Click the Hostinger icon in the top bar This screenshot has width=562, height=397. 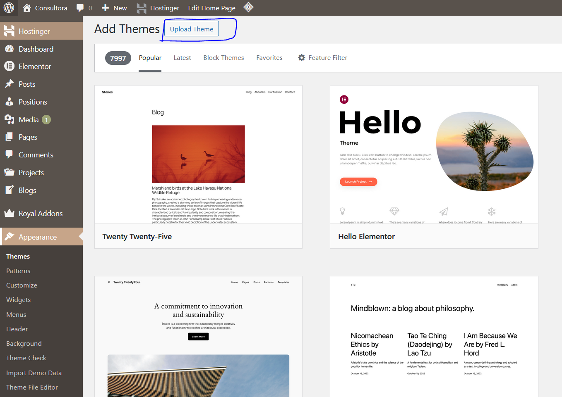pyautogui.click(x=142, y=8)
